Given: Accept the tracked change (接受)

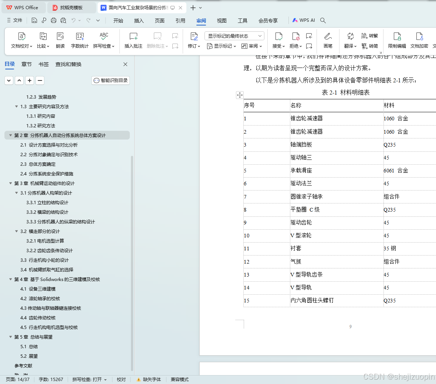Looking at the screenshot, I should point(278,40).
